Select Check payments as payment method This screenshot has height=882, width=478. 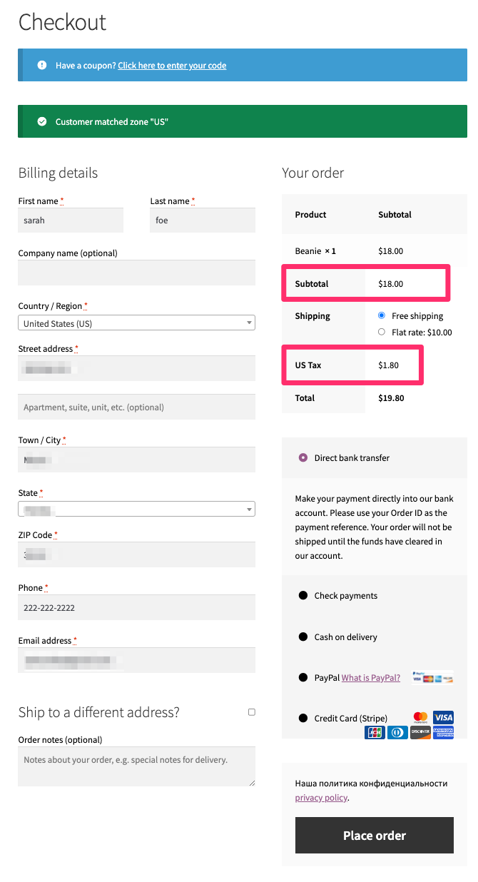[302, 595]
